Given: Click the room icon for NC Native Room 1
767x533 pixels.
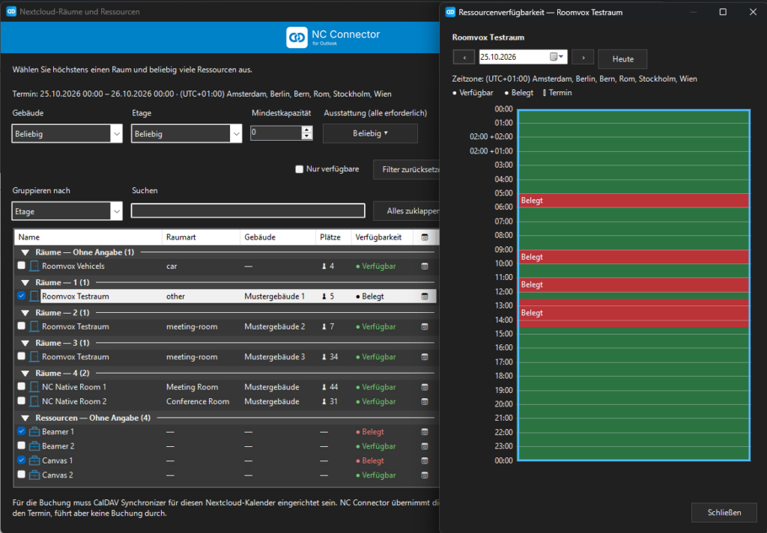Looking at the screenshot, I should click(x=34, y=387).
